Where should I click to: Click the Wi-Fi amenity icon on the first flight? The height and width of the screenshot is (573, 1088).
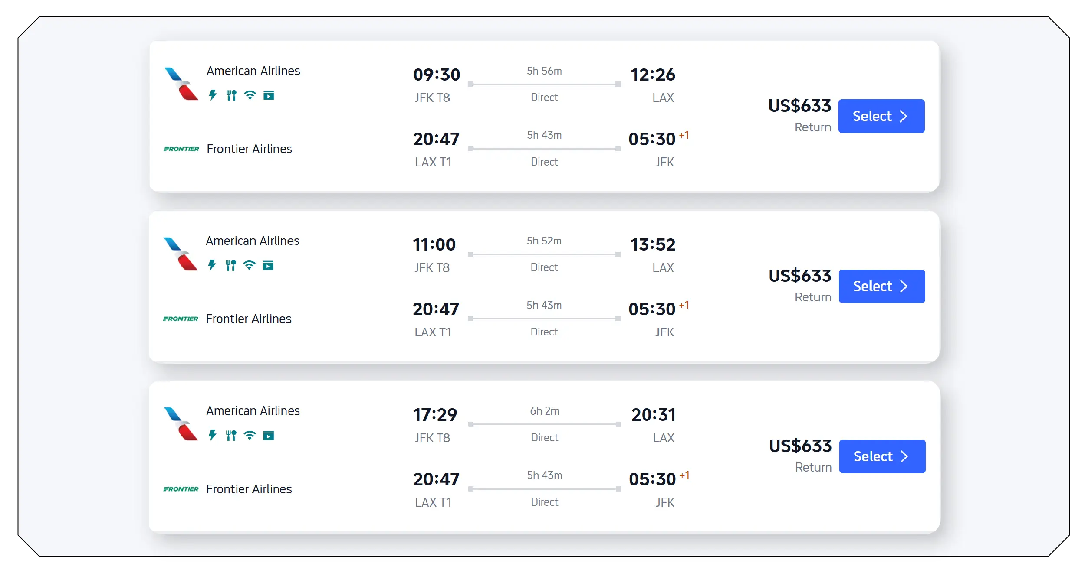point(250,95)
